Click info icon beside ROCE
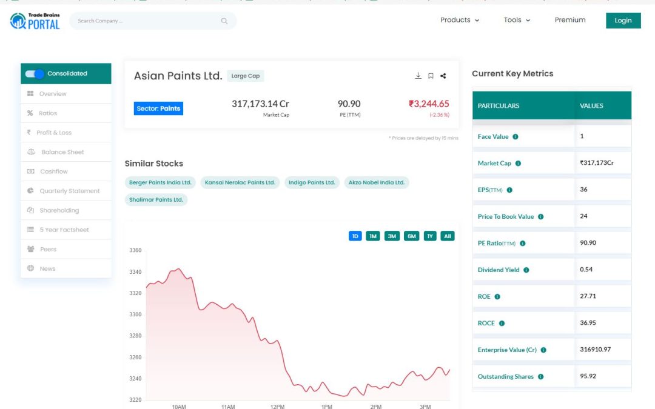The image size is (655, 409). tap(502, 324)
